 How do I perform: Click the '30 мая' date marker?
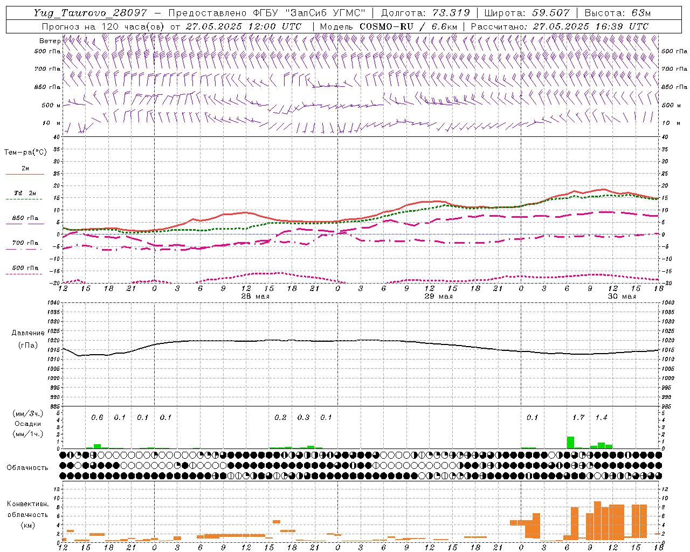(x=622, y=296)
